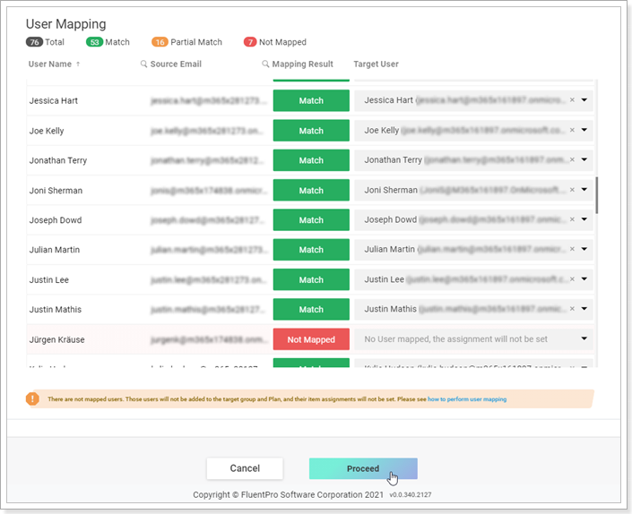Select the Justin Mathis user name cell
This screenshot has height=514, width=632.
click(56, 310)
